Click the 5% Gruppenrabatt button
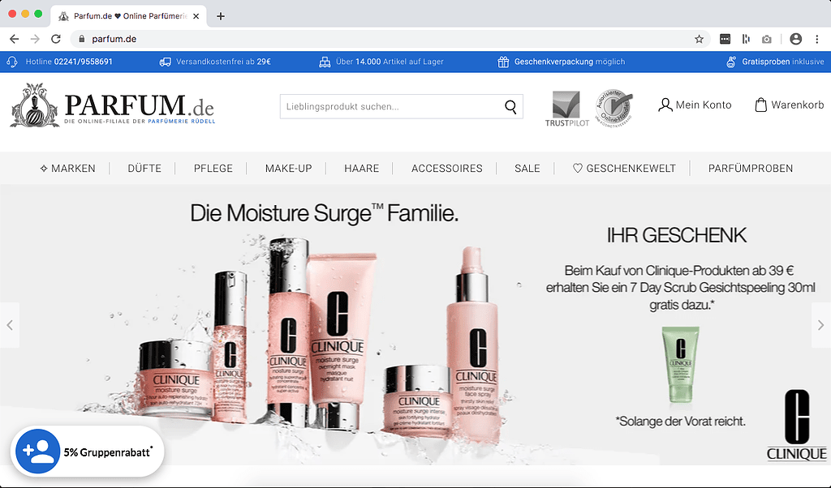Screen dimensions: 831x488 point(88,452)
